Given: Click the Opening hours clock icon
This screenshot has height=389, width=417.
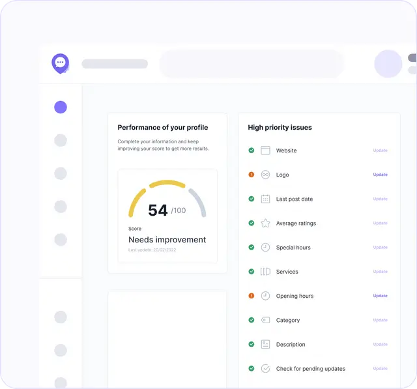Looking at the screenshot, I should coord(265,296).
